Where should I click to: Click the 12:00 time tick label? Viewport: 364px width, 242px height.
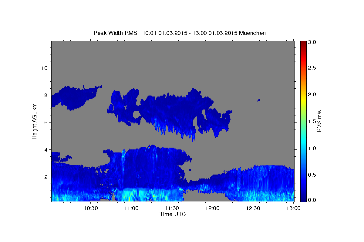[212, 208]
